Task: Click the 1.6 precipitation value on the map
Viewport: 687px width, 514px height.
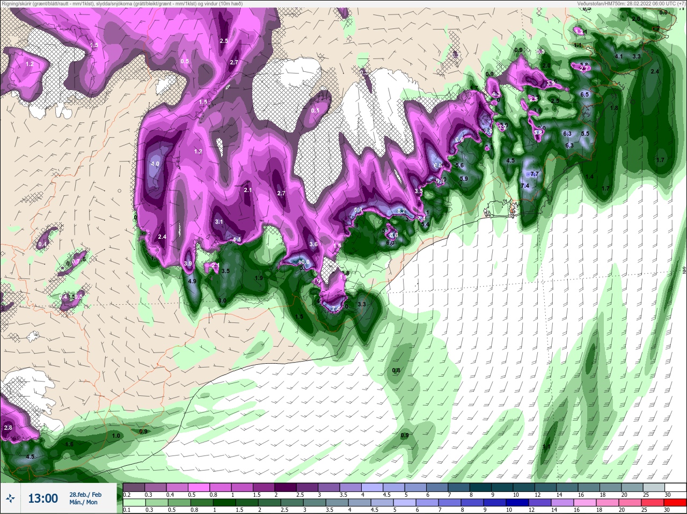Action: click(69, 444)
